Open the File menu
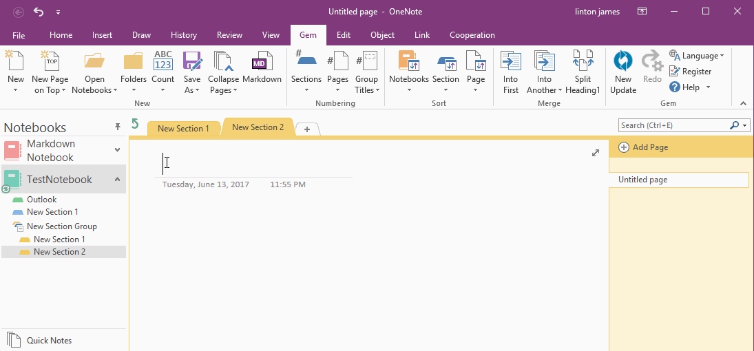The height and width of the screenshot is (351, 754). click(x=19, y=35)
